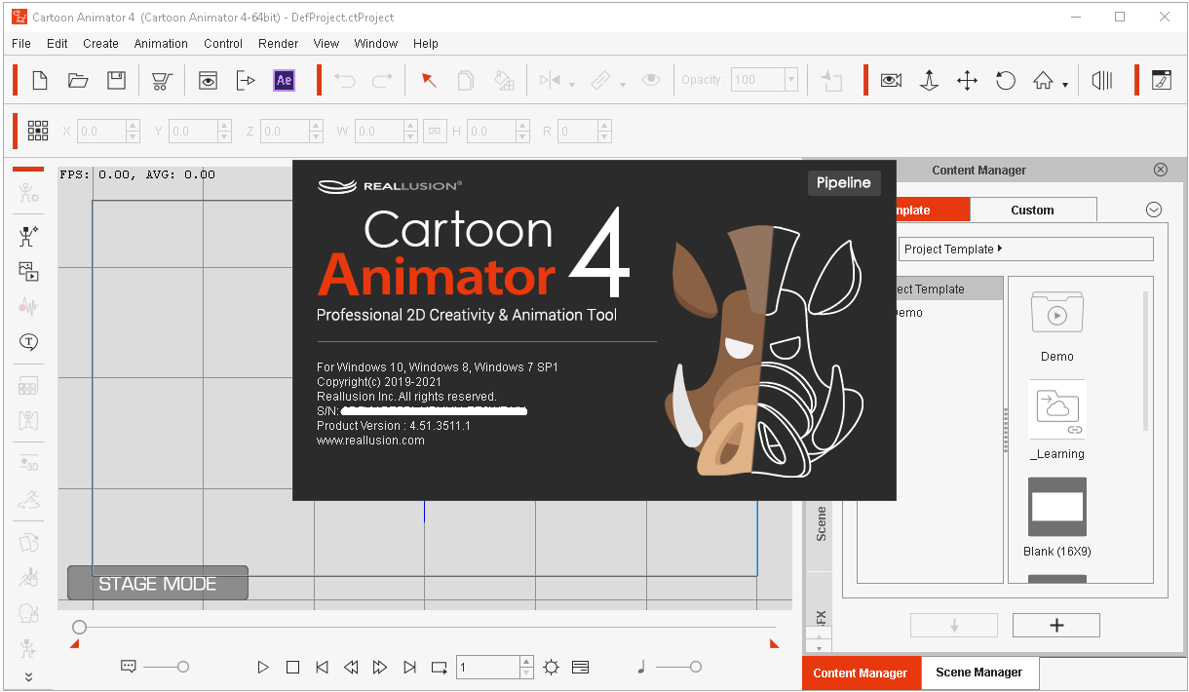Switch to the Scene Manager tab

(978, 673)
